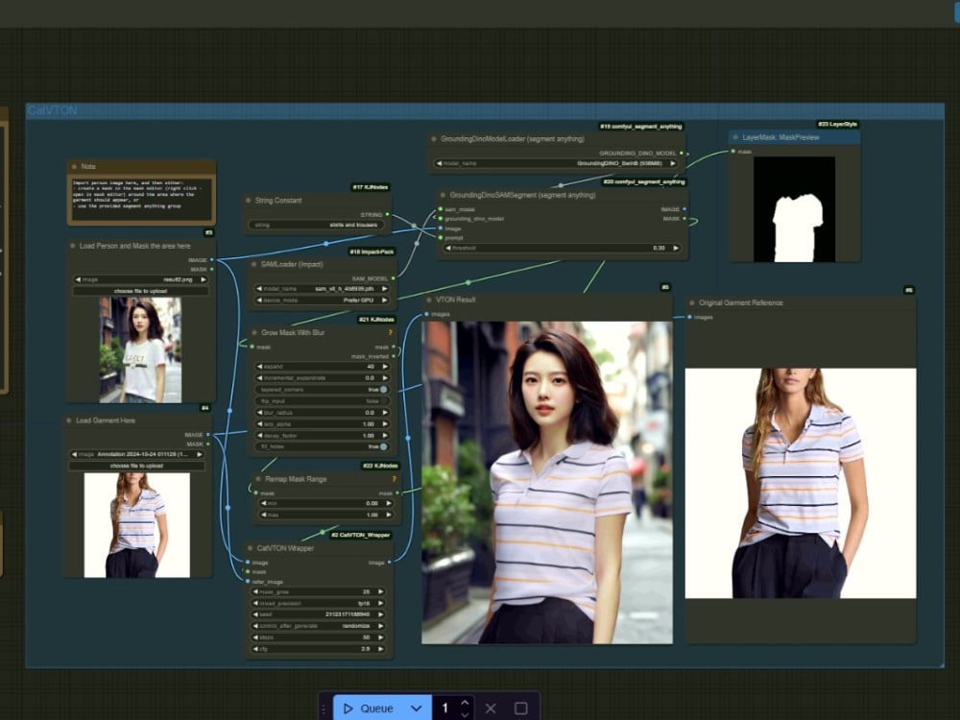Open help icon on Remap Mask Range
960x720 pixels.
(x=394, y=479)
